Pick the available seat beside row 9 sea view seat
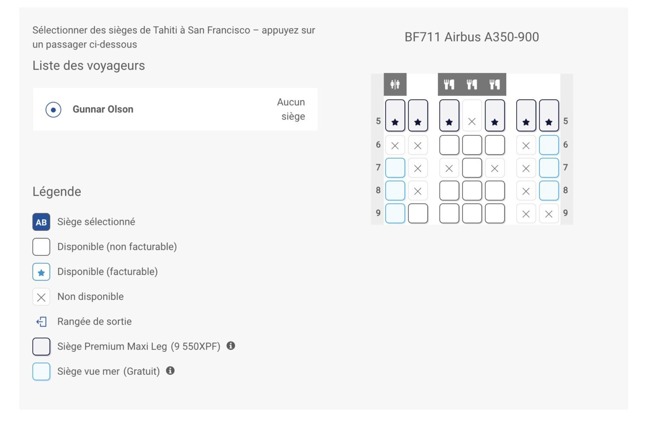This screenshot has width=648, height=421. tap(417, 213)
